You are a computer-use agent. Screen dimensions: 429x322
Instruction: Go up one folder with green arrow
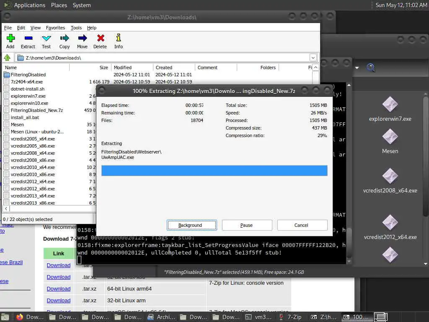[x=7, y=58]
